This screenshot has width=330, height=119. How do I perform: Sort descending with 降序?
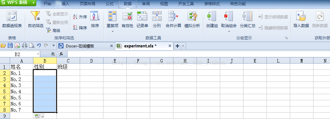[80, 28]
